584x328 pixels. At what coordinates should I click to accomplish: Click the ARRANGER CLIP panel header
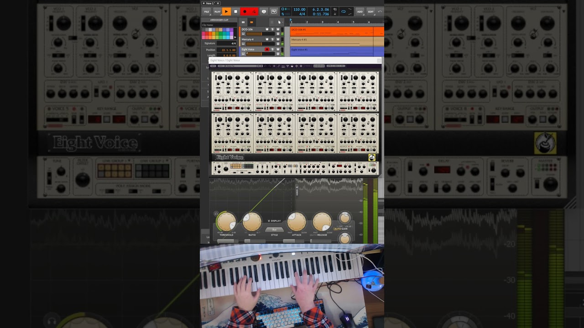pyautogui.click(x=219, y=20)
